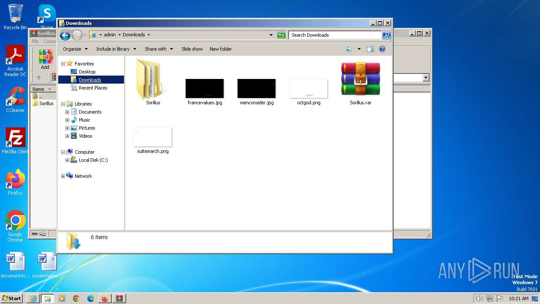Click admin in the address breadcrumb

click(110, 35)
